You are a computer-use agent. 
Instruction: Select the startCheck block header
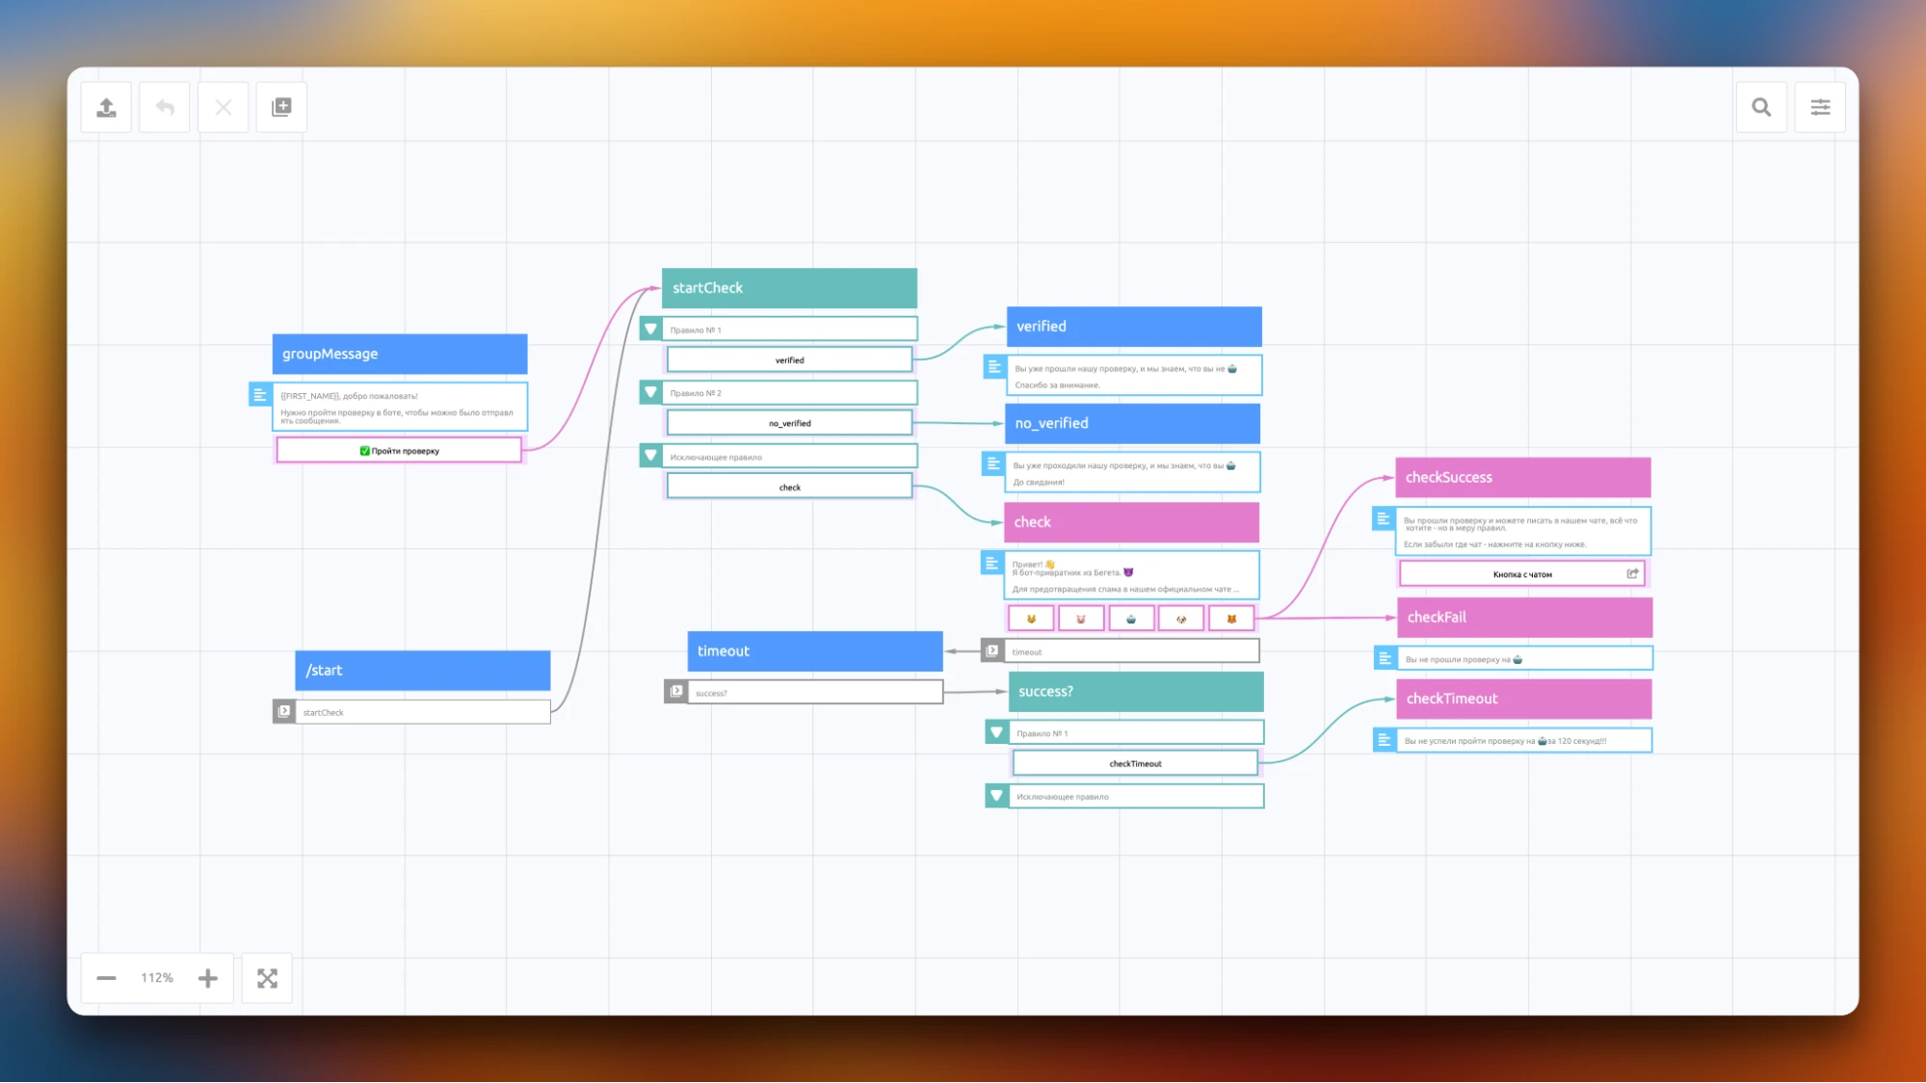(x=788, y=288)
